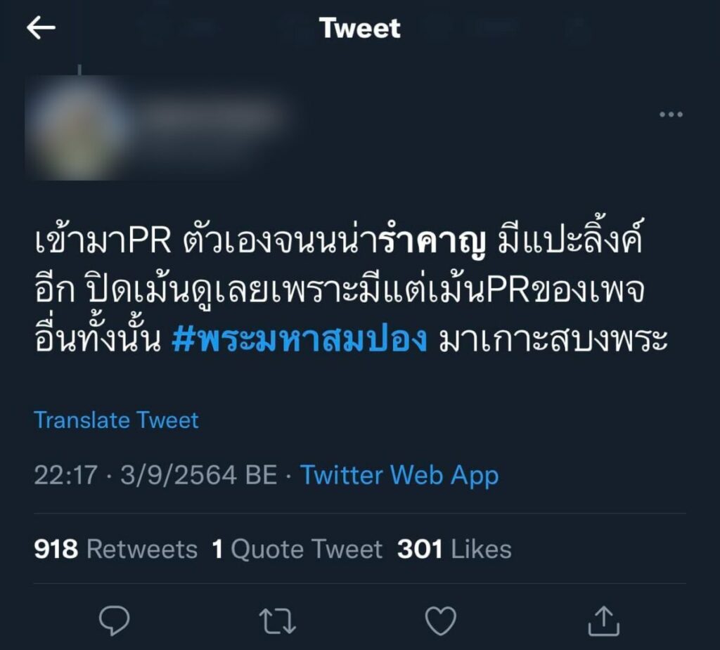This screenshot has height=650, width=720.
Task: Share the tweet via upload arrow icon
Action: 604,620
